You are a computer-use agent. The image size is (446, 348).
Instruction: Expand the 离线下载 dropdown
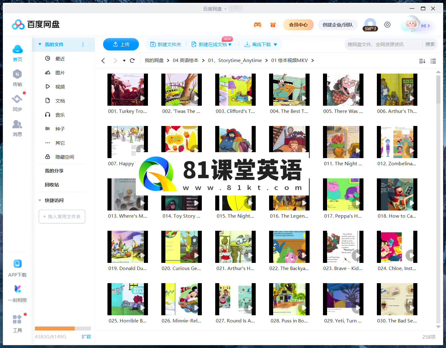pyautogui.click(x=275, y=45)
